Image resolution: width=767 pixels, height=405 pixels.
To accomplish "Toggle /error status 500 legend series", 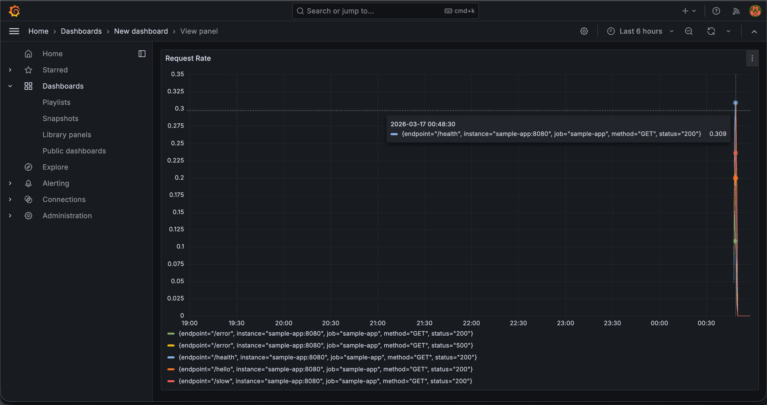I will point(326,346).
